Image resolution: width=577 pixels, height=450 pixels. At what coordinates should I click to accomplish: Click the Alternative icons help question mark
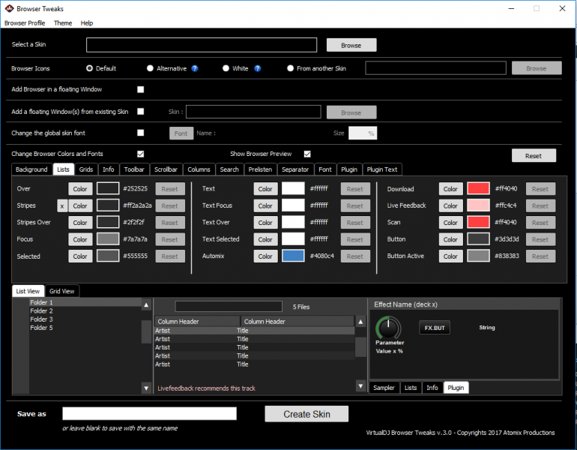pos(195,68)
